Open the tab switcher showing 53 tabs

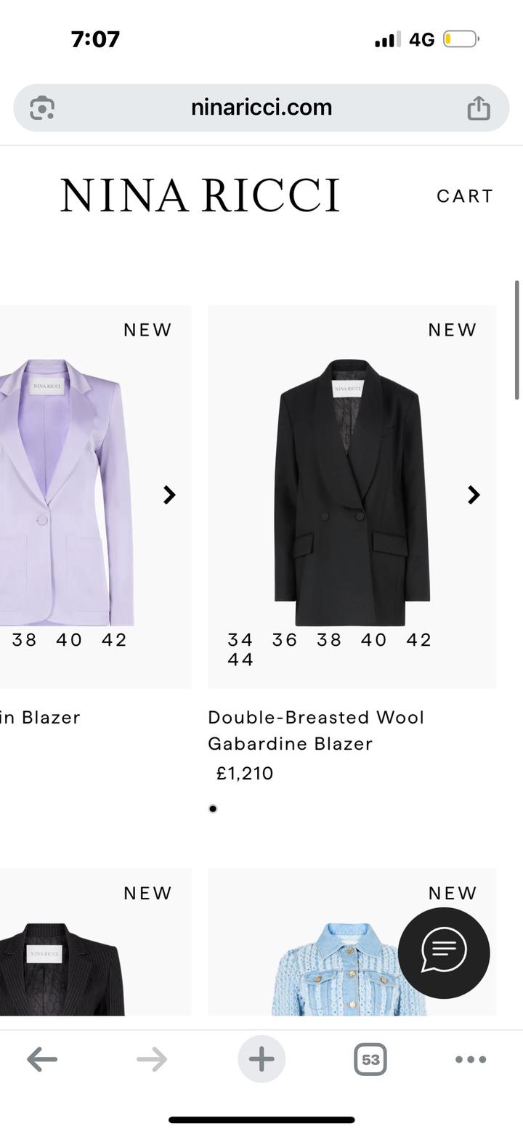pyautogui.click(x=370, y=1059)
